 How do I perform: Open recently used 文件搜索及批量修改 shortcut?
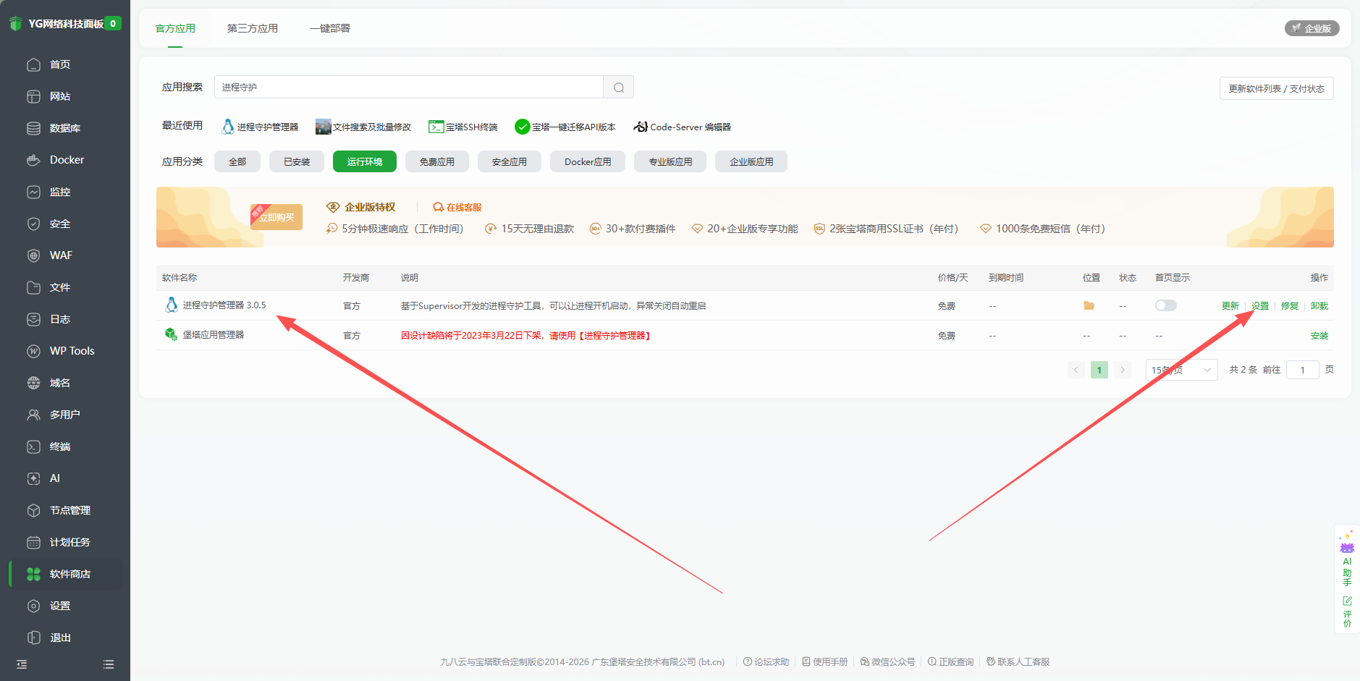point(363,127)
